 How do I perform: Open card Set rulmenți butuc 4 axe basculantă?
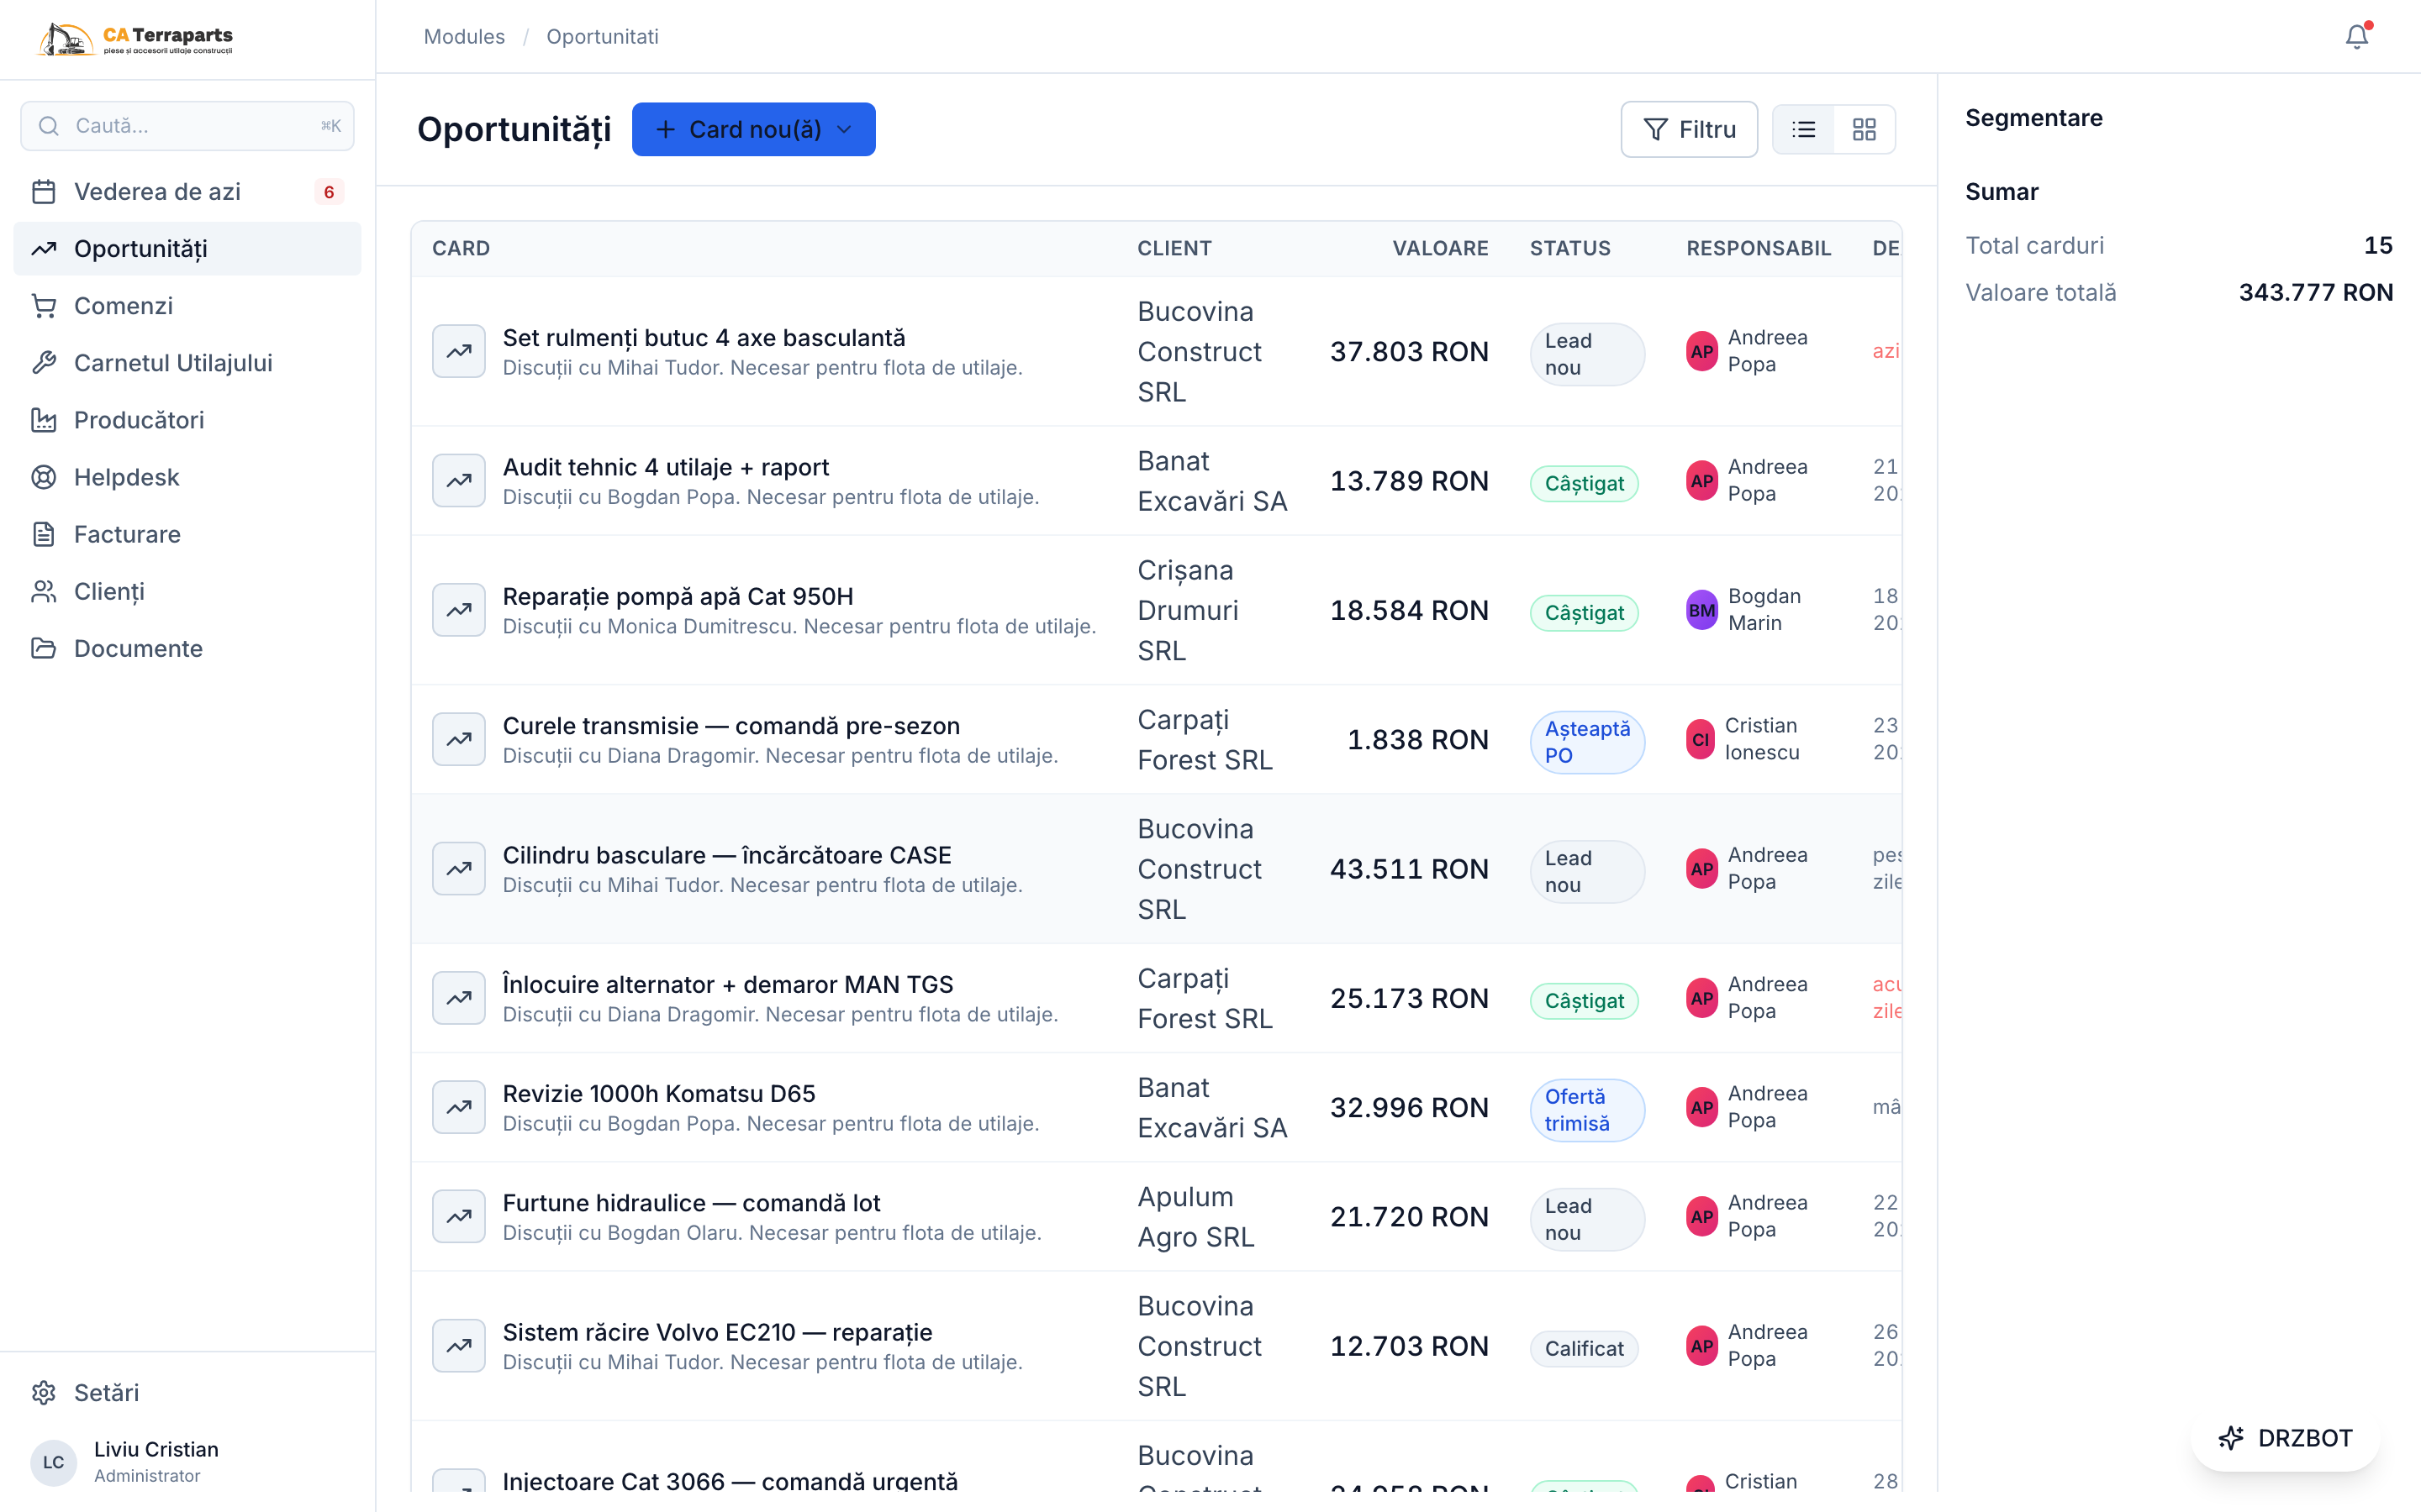(704, 338)
